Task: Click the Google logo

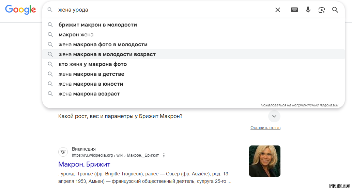Action: point(20,10)
